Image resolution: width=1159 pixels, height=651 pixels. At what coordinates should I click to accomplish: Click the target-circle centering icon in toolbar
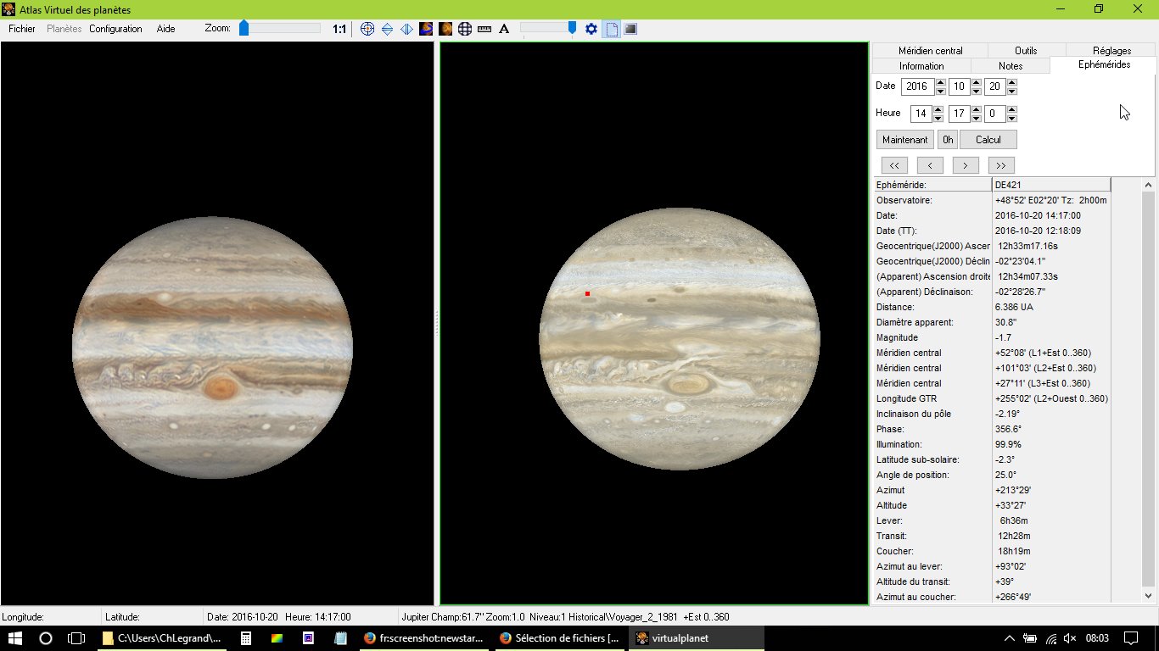tap(367, 29)
